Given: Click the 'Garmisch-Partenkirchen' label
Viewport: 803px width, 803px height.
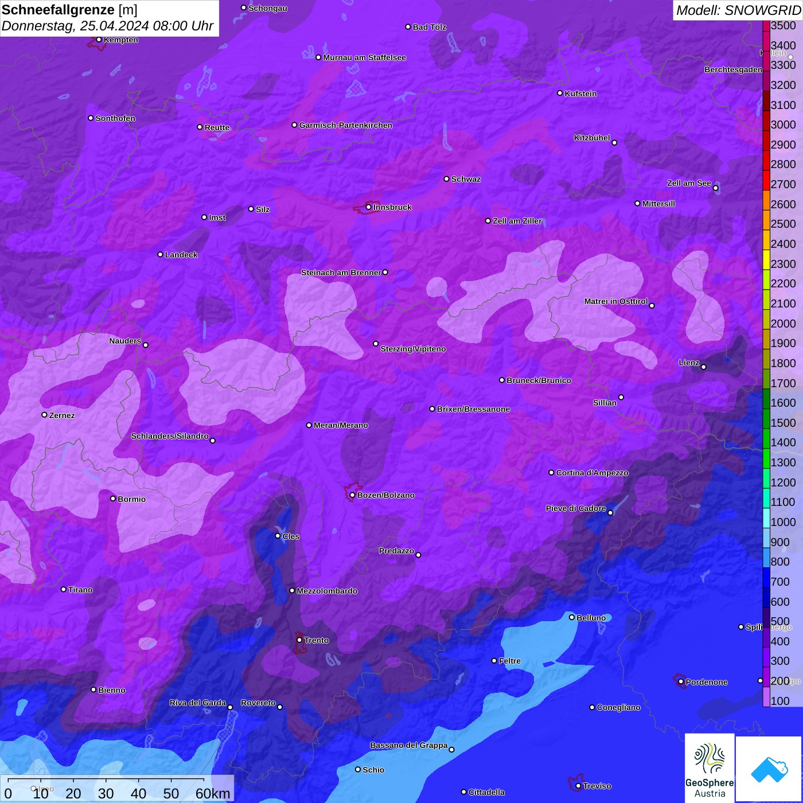Looking at the screenshot, I should point(346,125).
